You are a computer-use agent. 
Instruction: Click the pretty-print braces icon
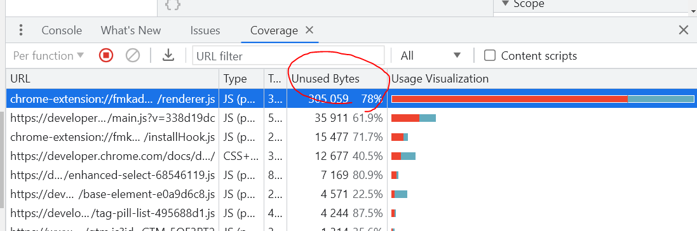173,5
